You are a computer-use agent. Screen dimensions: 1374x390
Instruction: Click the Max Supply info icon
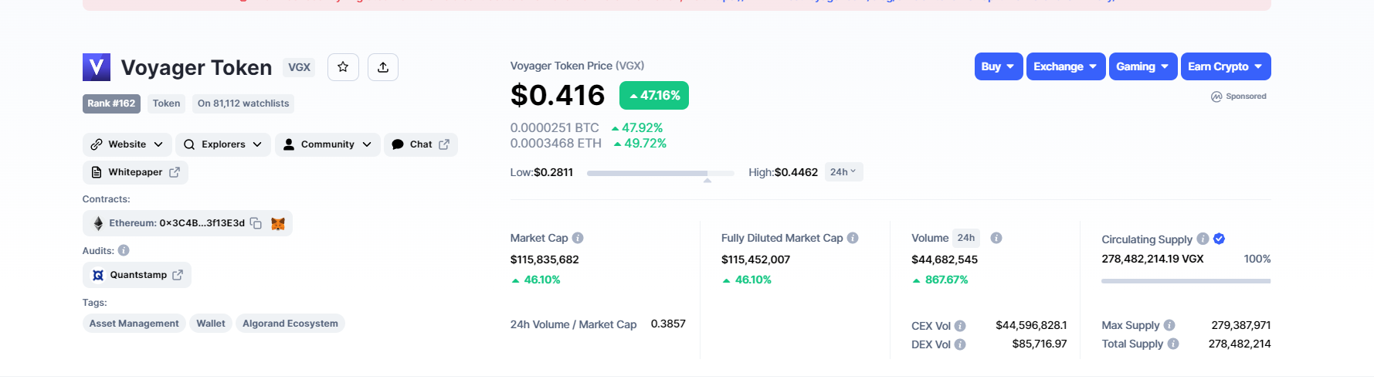click(x=1169, y=325)
